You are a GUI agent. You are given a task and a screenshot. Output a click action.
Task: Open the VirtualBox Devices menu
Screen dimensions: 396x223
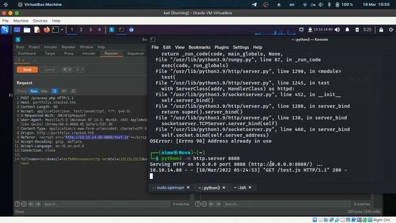[x=40, y=20]
